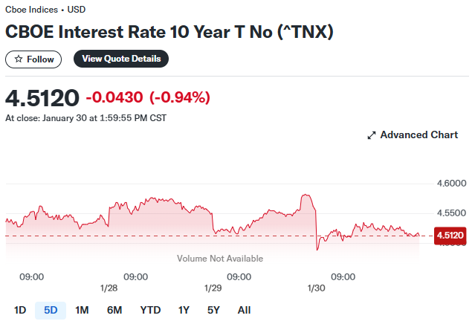
Task: Open View Quote Details
Action: point(121,59)
